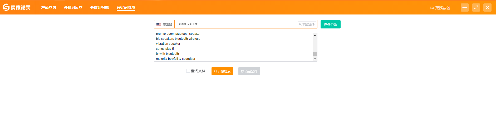Expand window with the fullscreen arrows icon
The width and height of the screenshot is (496, 137).
(476, 7)
